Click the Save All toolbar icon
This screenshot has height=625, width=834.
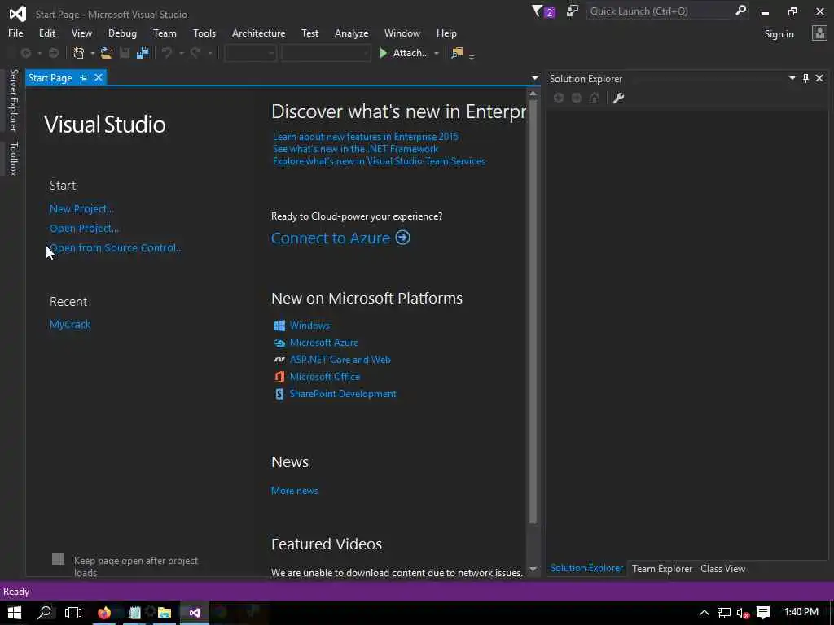coord(143,53)
